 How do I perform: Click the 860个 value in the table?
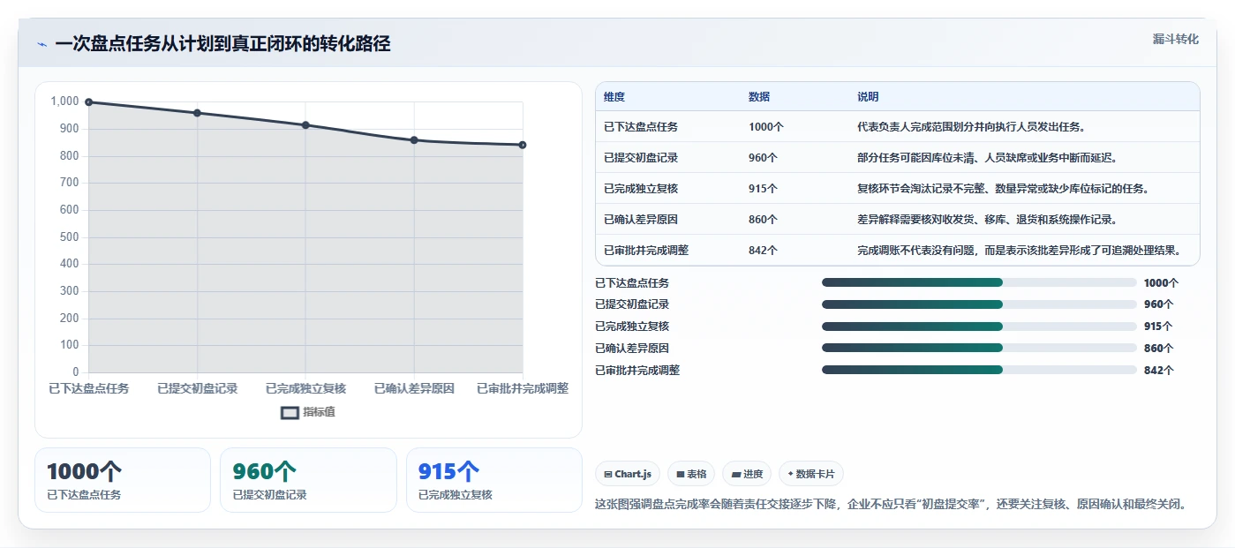[x=763, y=220]
